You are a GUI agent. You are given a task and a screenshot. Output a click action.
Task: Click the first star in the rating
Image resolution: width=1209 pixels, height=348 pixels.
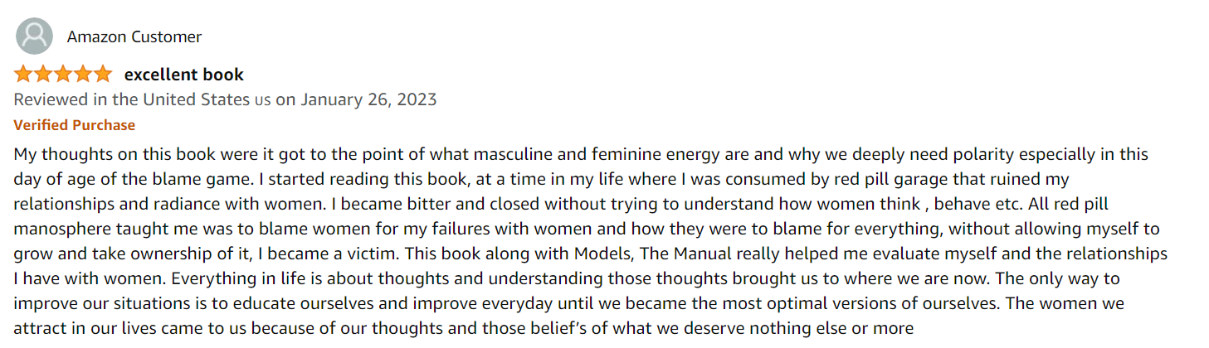pos(23,75)
